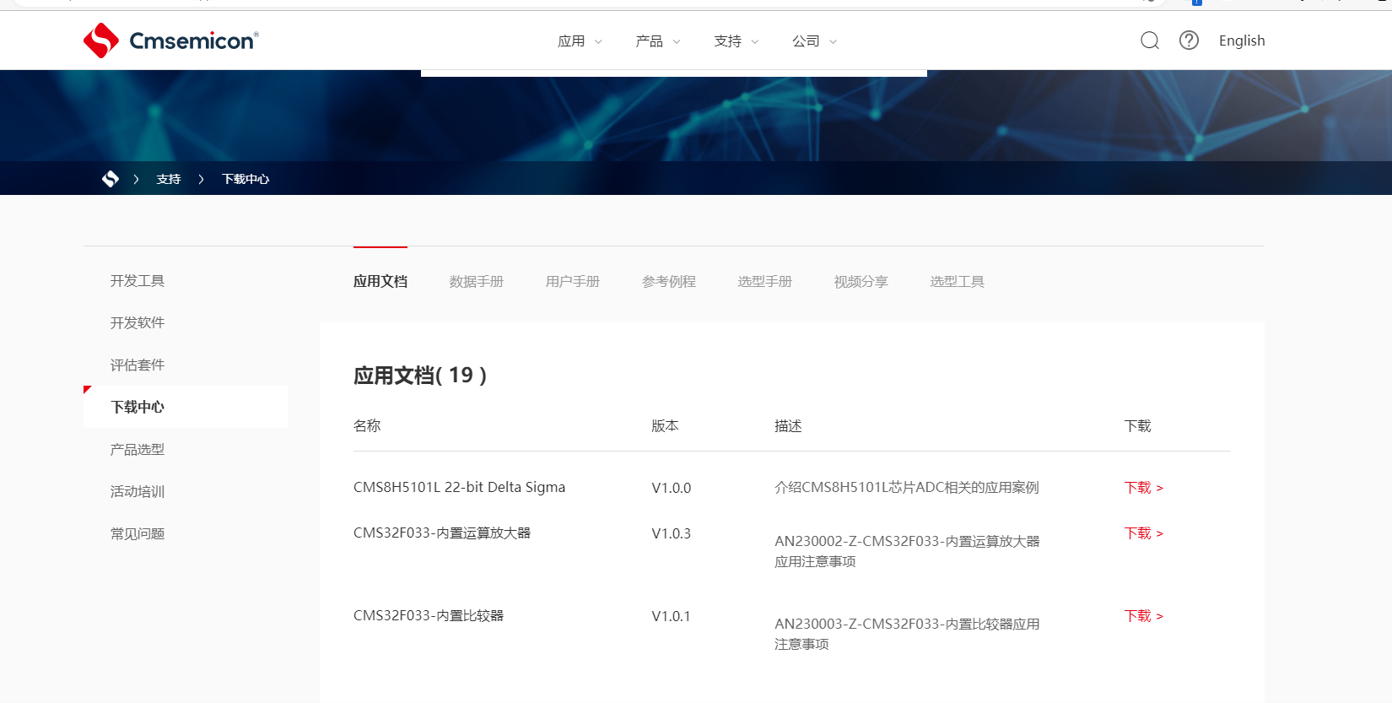The height and width of the screenshot is (703, 1392).
Task: Click the Cmsemicon logo
Action: (x=171, y=41)
